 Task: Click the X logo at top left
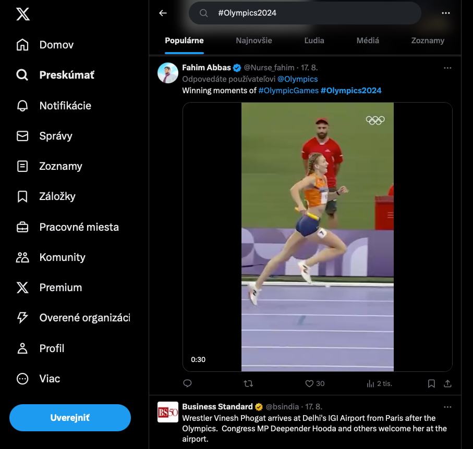click(x=23, y=14)
